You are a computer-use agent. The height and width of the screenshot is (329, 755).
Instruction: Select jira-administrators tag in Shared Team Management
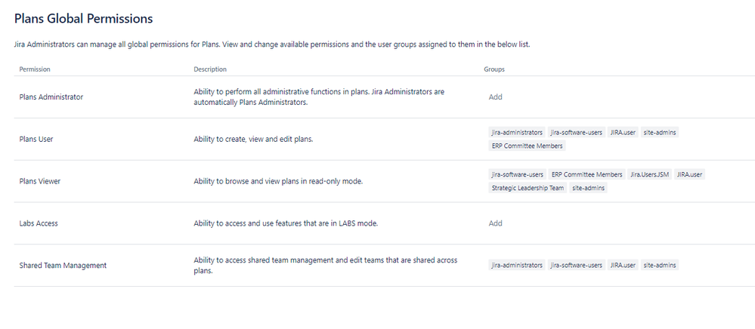[x=517, y=265]
